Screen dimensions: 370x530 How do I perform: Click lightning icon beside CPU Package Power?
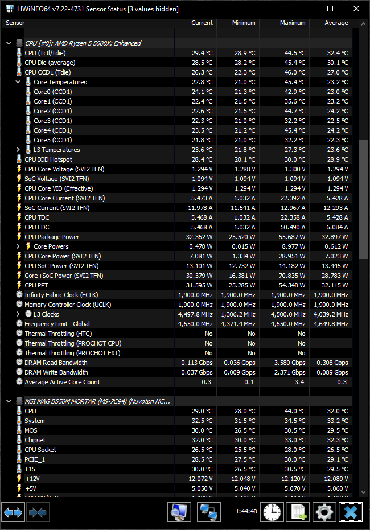click(x=19, y=237)
